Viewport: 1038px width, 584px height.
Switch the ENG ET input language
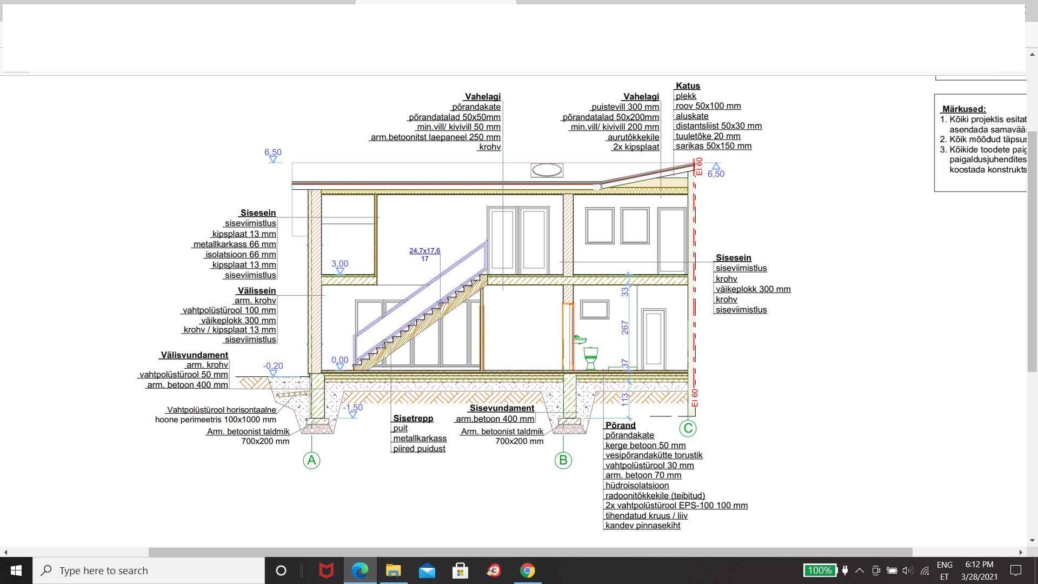(944, 570)
